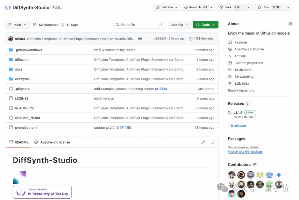Click the fix flux compatibility issues commit message
The image size is (299, 200).
[115, 50]
